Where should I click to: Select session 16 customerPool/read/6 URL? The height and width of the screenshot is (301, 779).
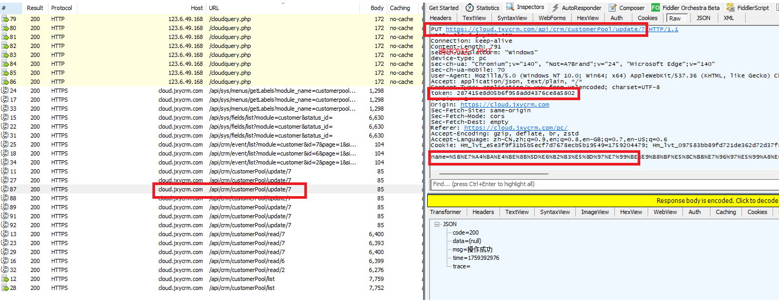247,261
